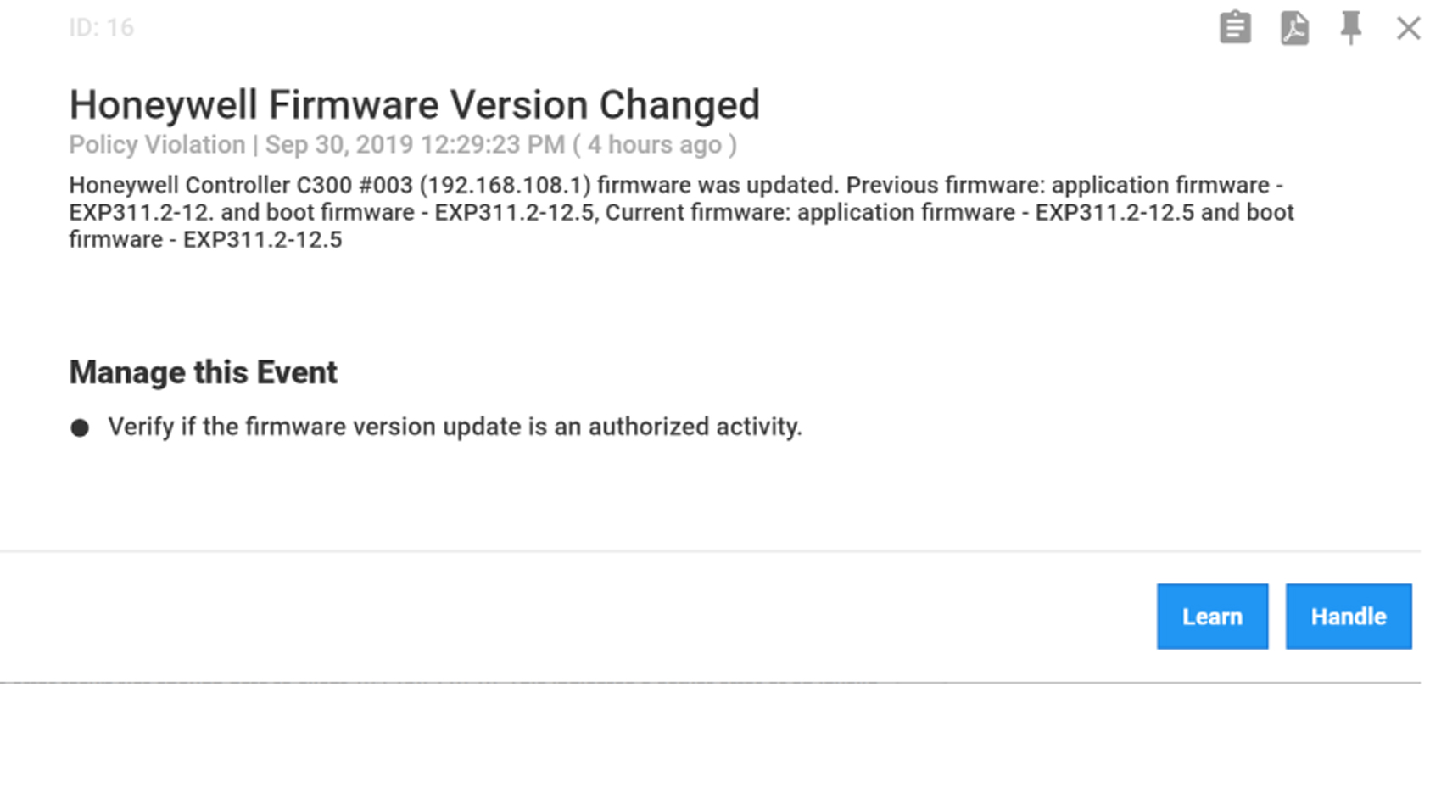This screenshot has width=1430, height=804.
Task: Click the ID: 16 label
Action: pyautogui.click(x=101, y=28)
